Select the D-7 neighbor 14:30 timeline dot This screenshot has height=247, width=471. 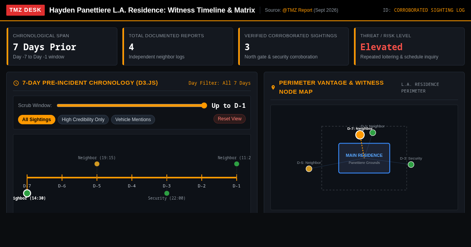coord(27,193)
